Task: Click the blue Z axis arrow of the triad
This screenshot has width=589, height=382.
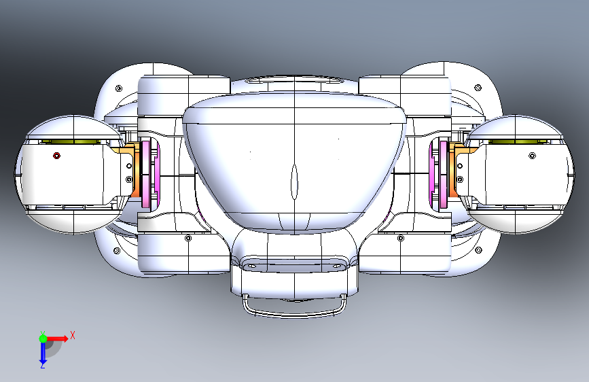Action: click(x=43, y=353)
